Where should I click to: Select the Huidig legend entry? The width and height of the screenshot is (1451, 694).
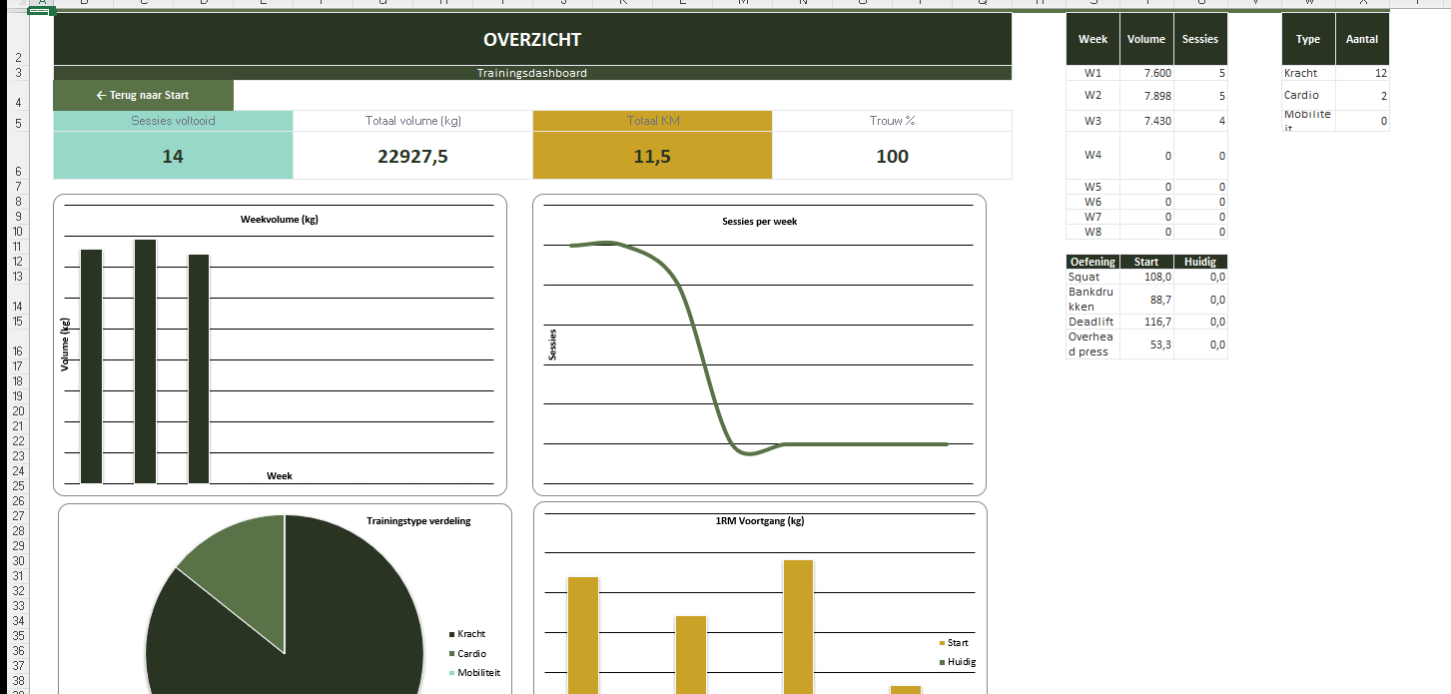pos(961,662)
